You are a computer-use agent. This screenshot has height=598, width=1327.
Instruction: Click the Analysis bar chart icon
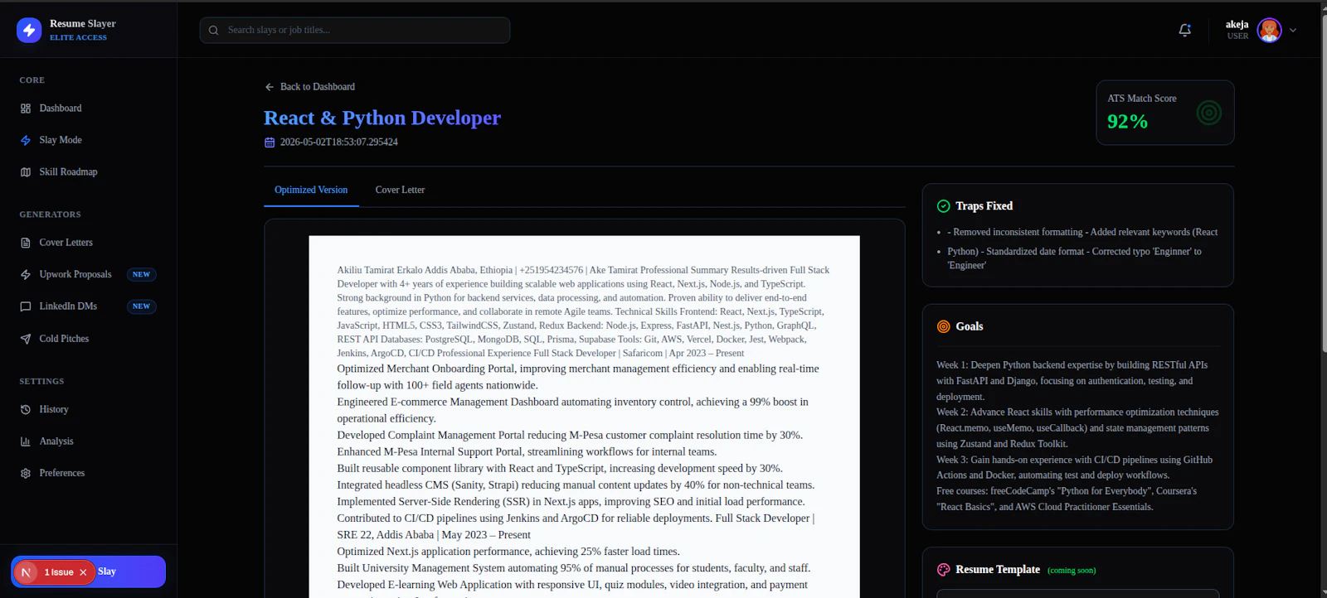[26, 441]
